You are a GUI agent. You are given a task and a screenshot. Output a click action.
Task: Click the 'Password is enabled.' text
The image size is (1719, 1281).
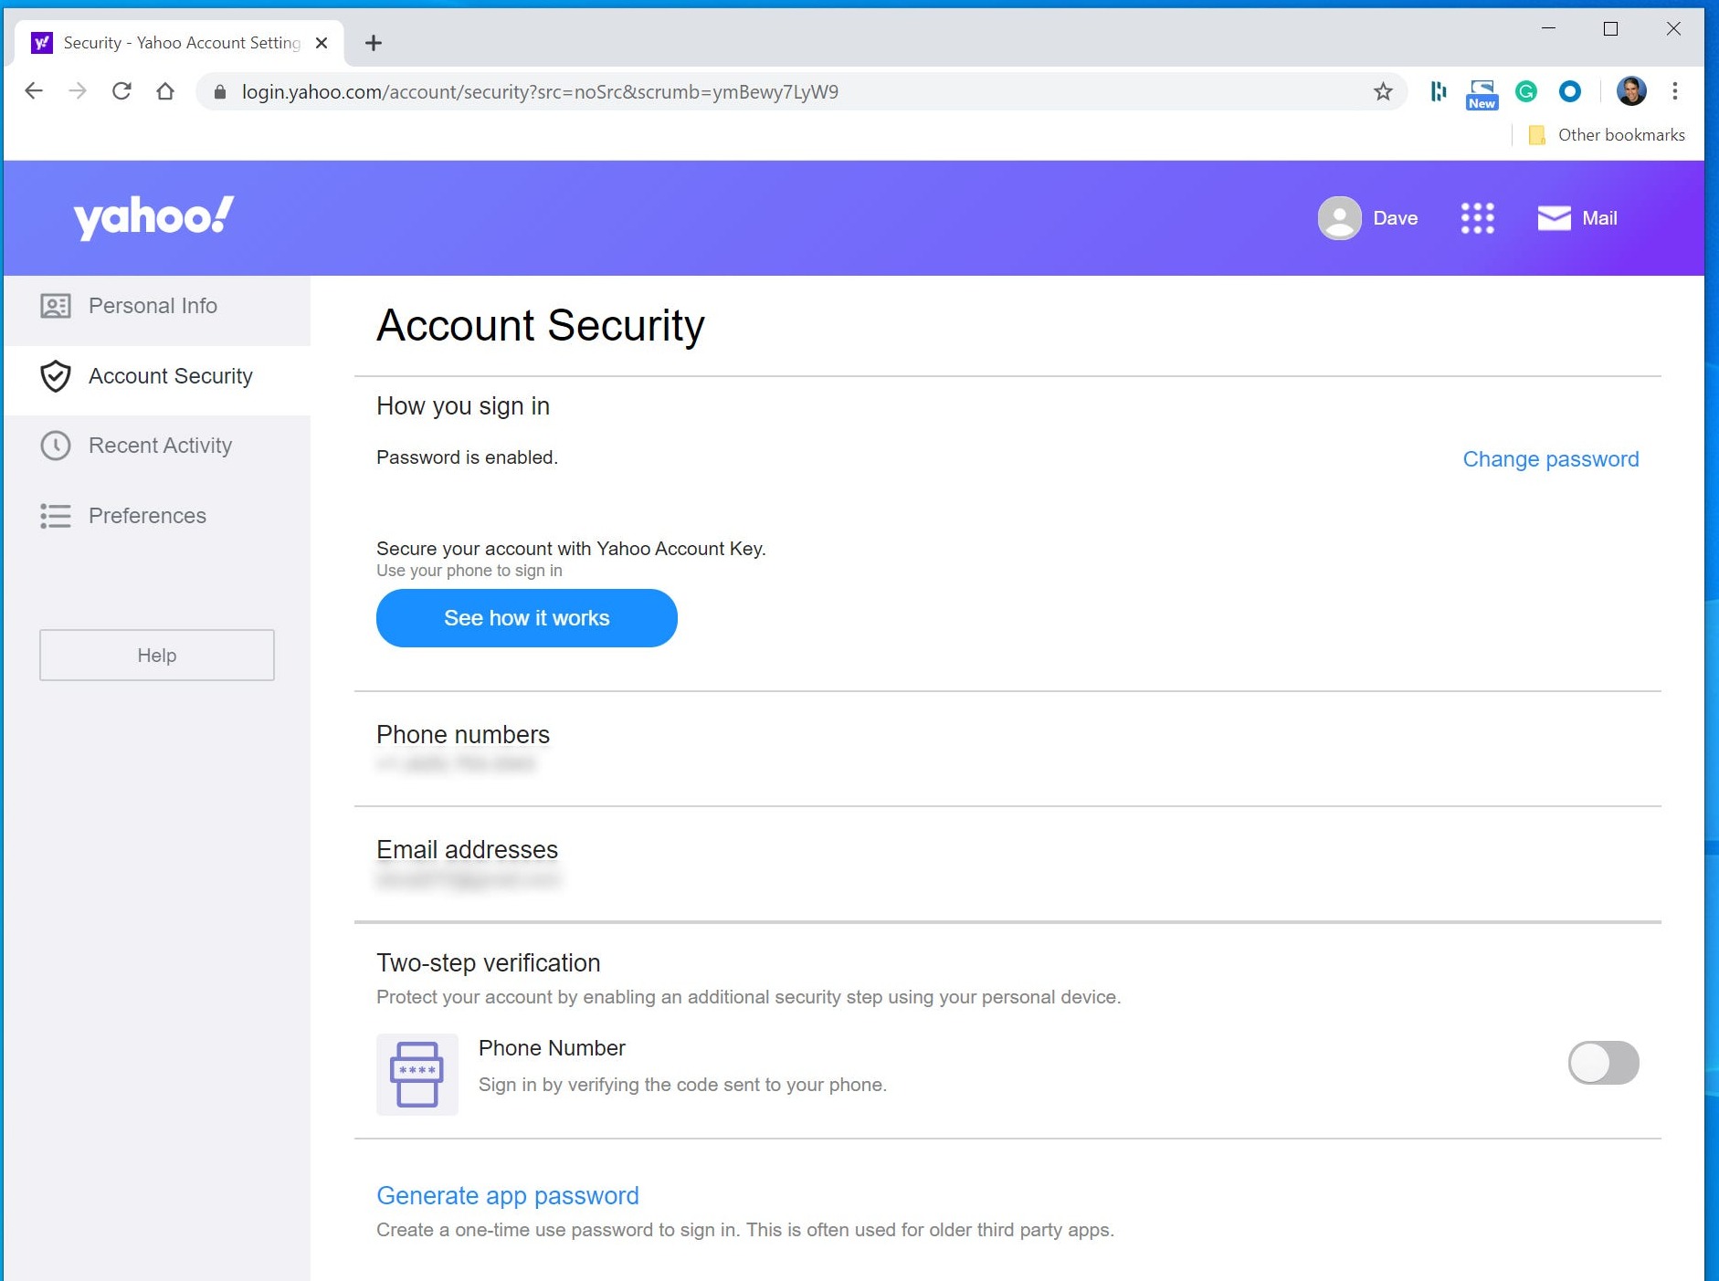click(x=467, y=457)
